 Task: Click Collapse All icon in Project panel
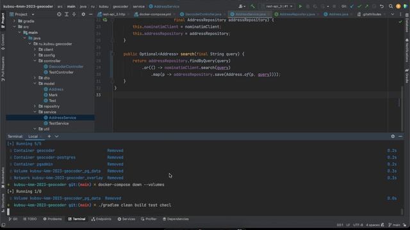pos(74,14)
